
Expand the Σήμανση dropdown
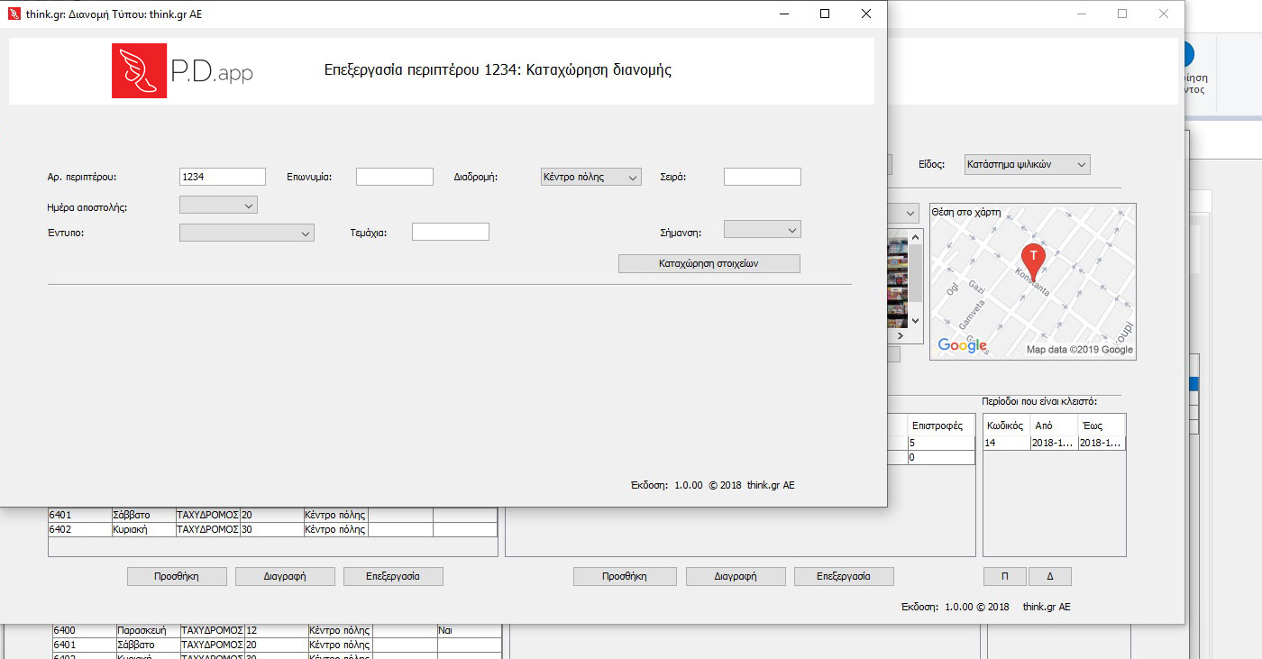tap(762, 231)
